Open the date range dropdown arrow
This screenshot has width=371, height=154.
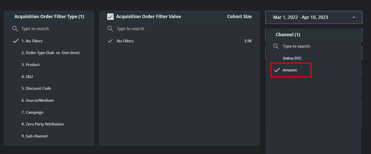click(354, 17)
